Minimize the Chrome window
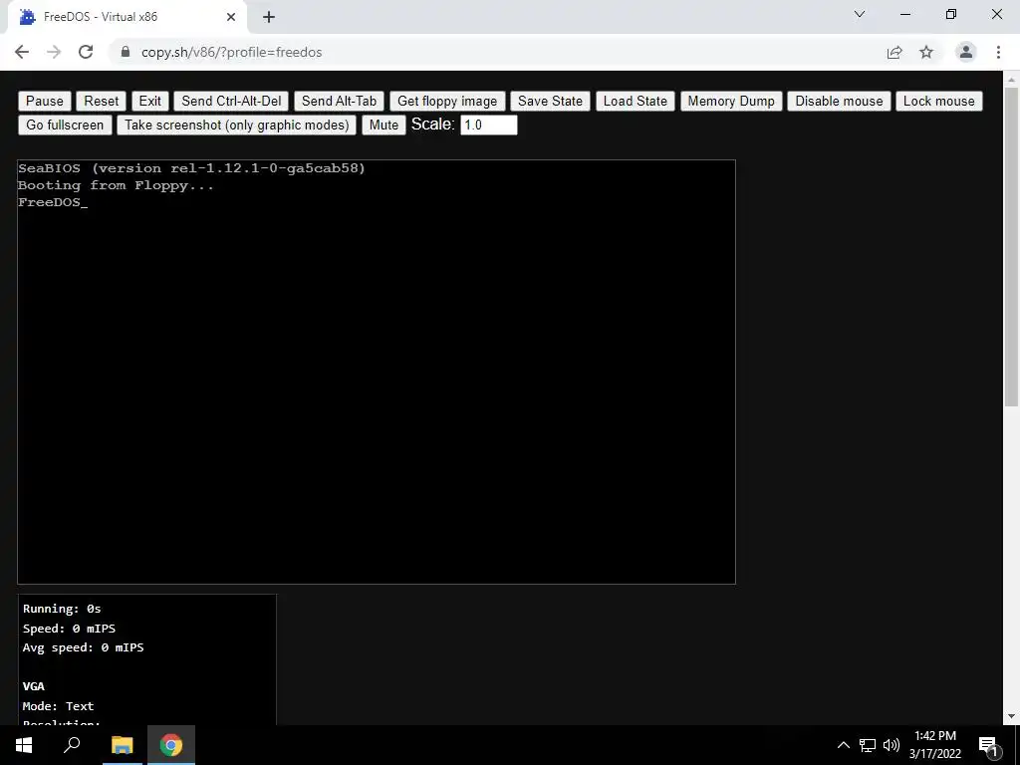The image size is (1020, 765). (x=904, y=14)
